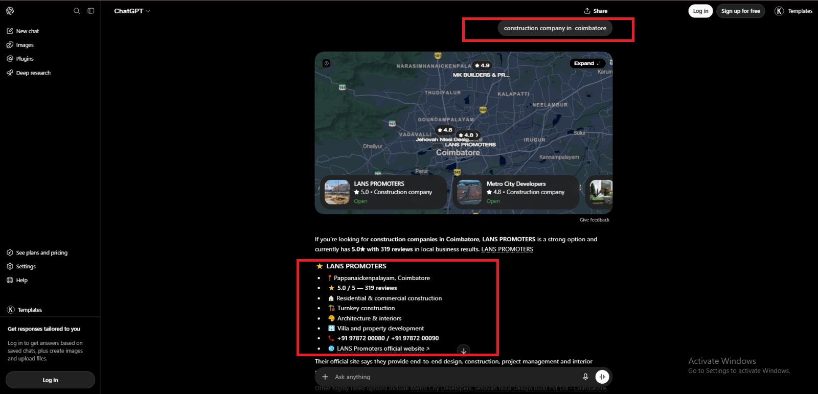Click the sidebar bottom Log in button

tap(50, 380)
